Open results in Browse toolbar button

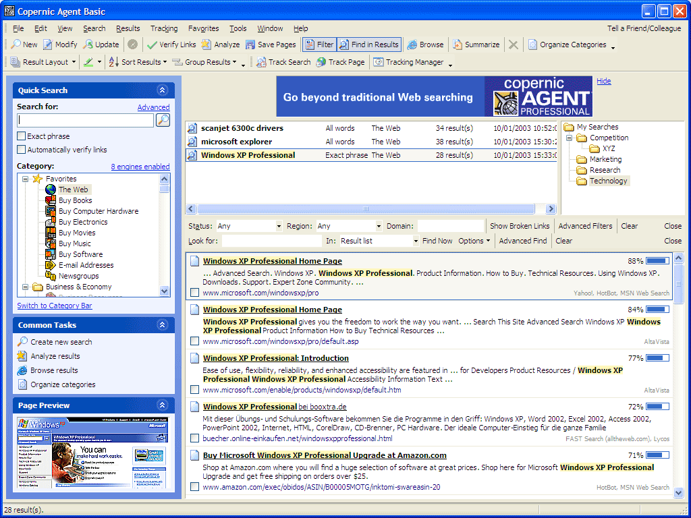[x=425, y=45]
